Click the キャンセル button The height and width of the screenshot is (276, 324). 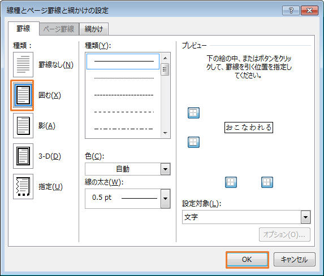point(295,260)
